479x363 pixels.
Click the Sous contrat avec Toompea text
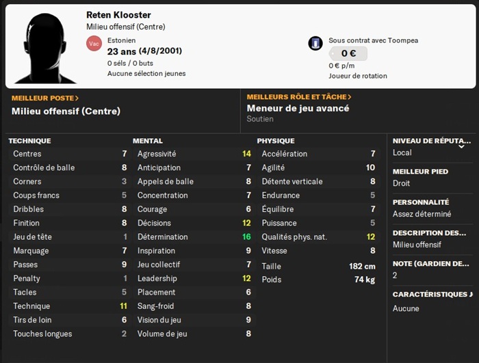tap(373, 40)
